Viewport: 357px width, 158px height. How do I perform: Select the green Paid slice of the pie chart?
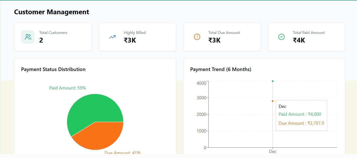pos(90,107)
